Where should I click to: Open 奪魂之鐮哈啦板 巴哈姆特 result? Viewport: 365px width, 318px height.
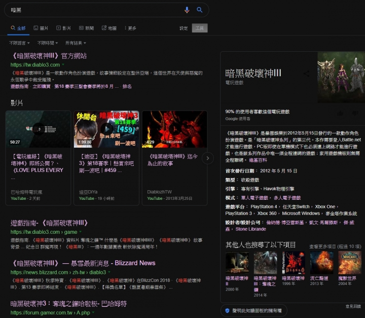click(x=68, y=304)
